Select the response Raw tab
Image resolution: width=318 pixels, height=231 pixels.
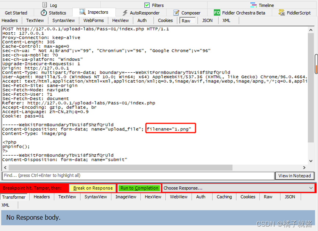click(x=268, y=197)
